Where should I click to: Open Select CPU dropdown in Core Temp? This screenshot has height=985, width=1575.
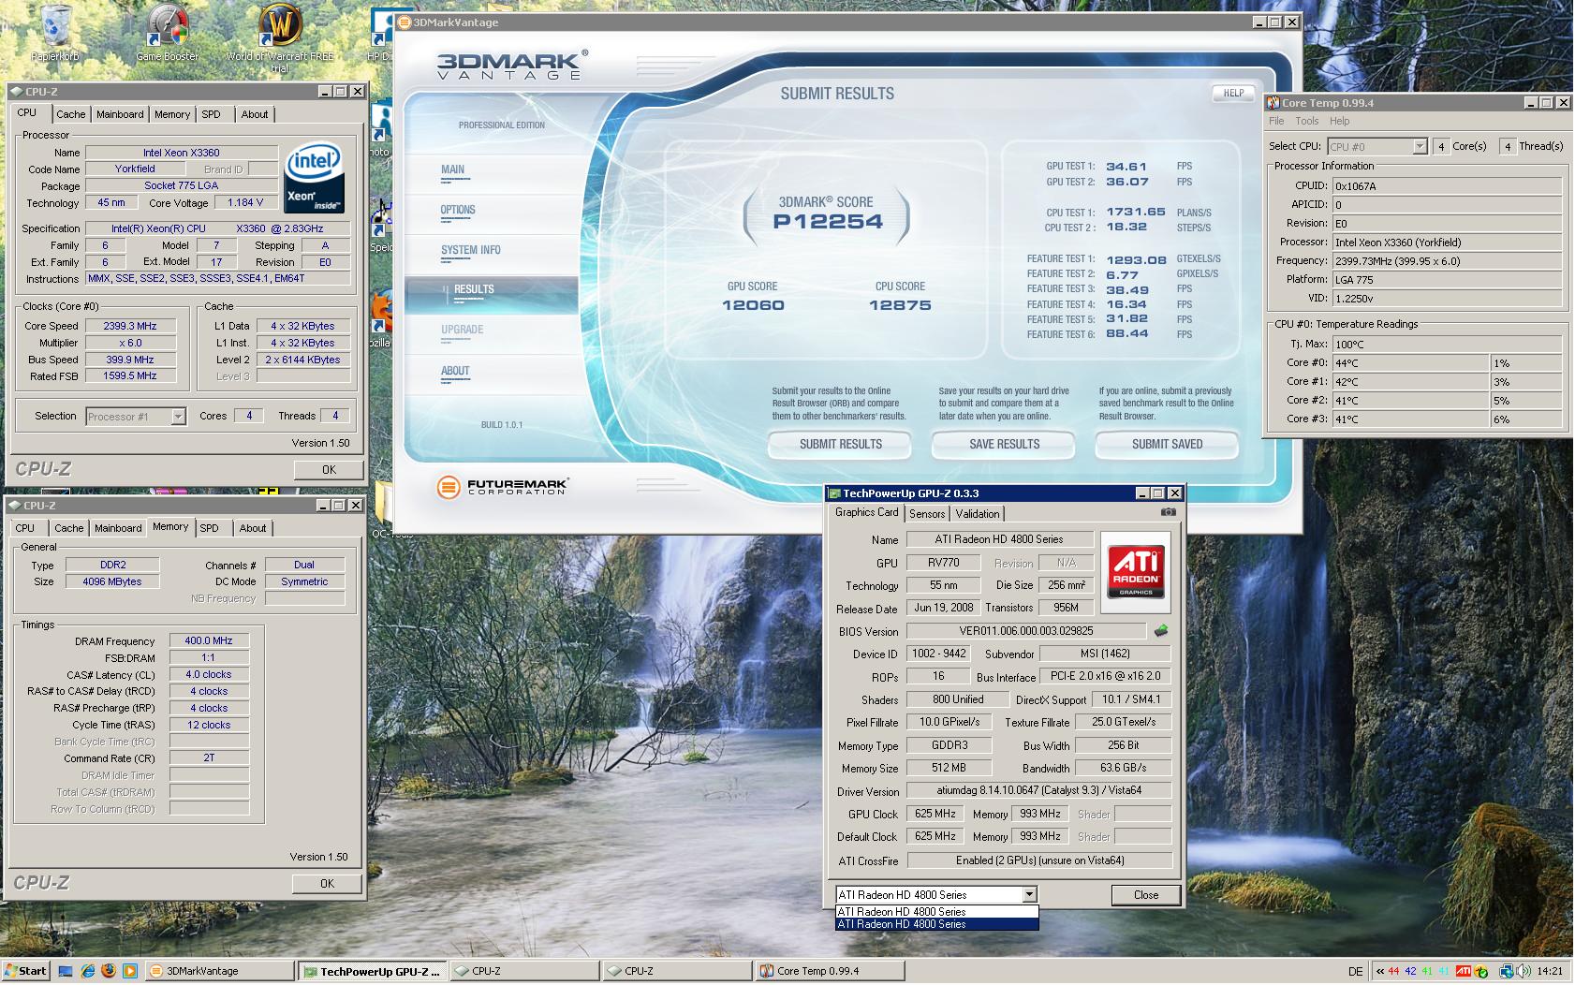(1420, 146)
